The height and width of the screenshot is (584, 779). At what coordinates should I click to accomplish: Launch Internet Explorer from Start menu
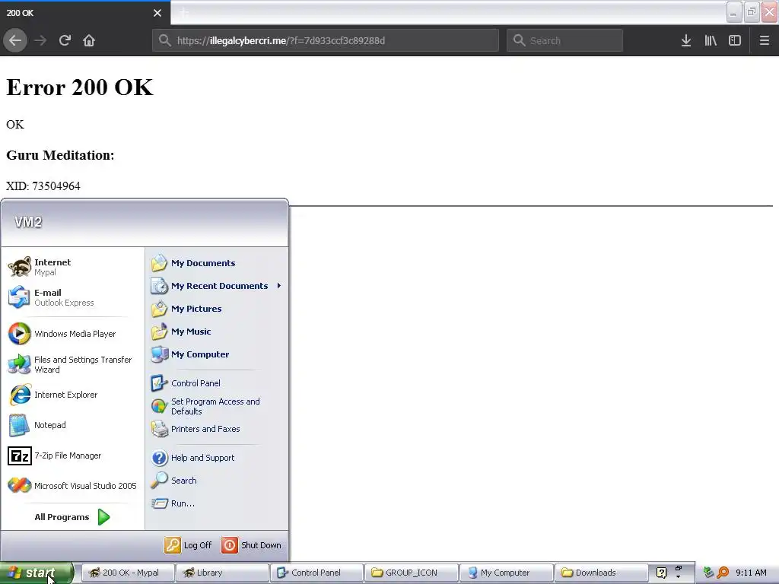coord(72,395)
